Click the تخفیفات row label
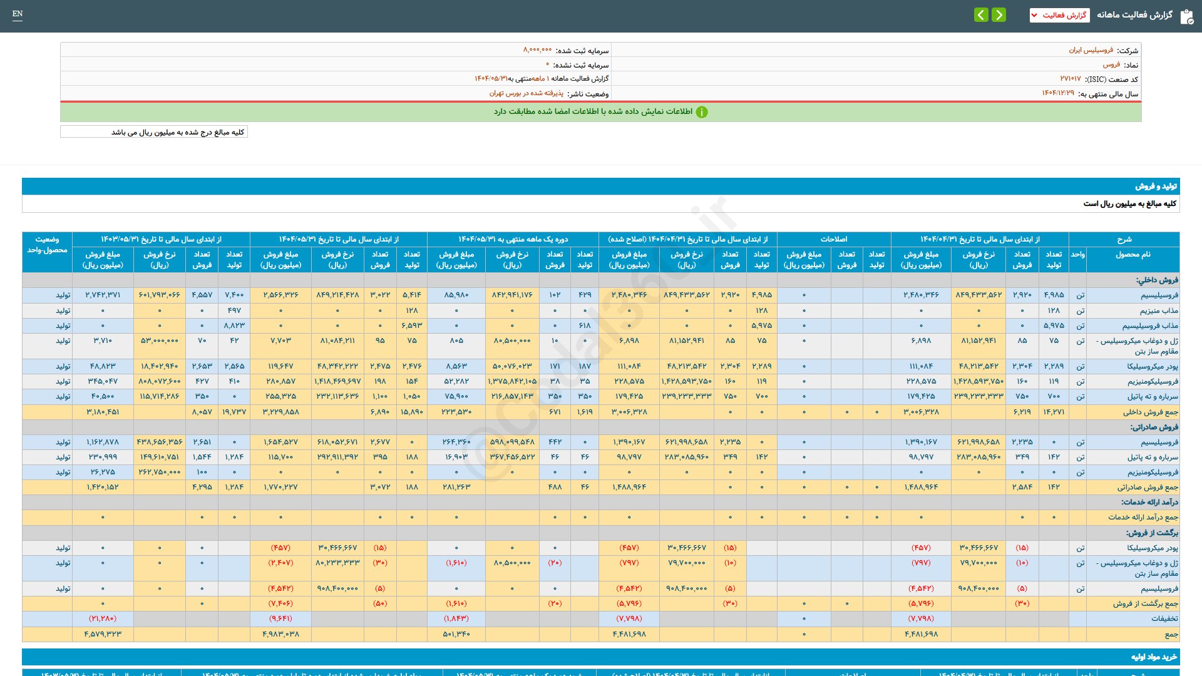The image size is (1202, 676). click(1164, 618)
